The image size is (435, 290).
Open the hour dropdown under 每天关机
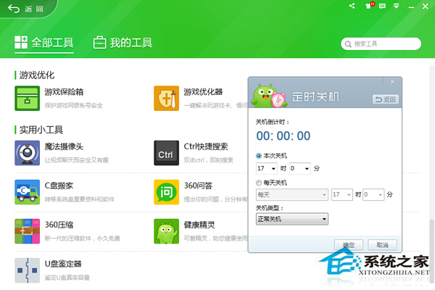[342, 195]
